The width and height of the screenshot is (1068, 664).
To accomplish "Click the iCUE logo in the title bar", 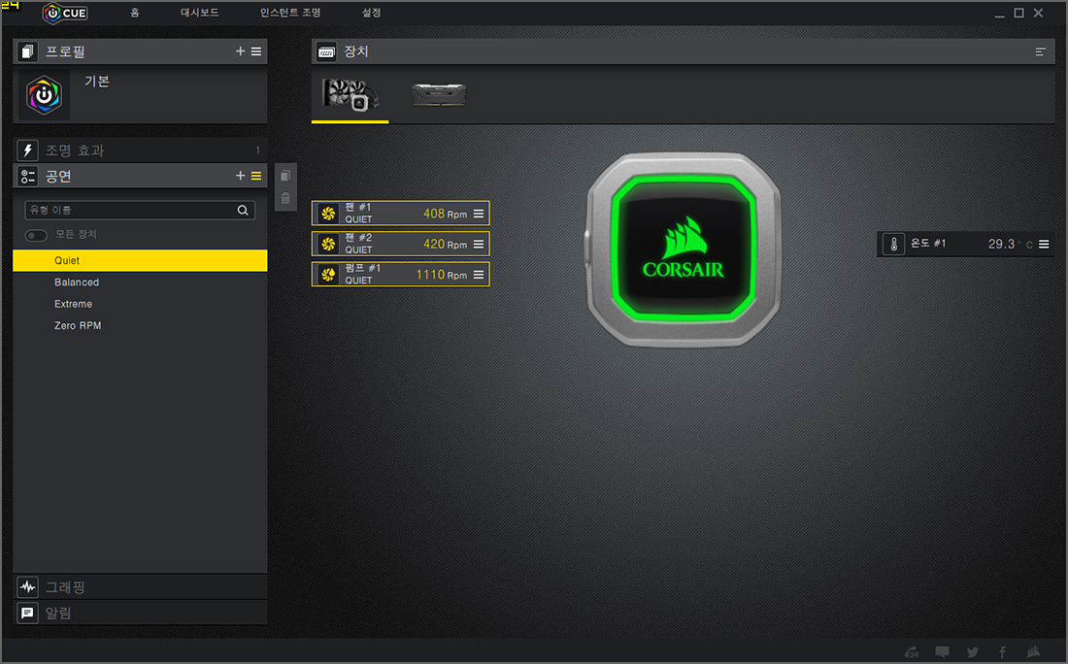I will click(x=65, y=13).
